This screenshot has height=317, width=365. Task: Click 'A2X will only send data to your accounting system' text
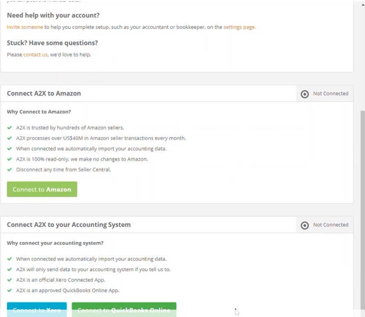click(93, 269)
